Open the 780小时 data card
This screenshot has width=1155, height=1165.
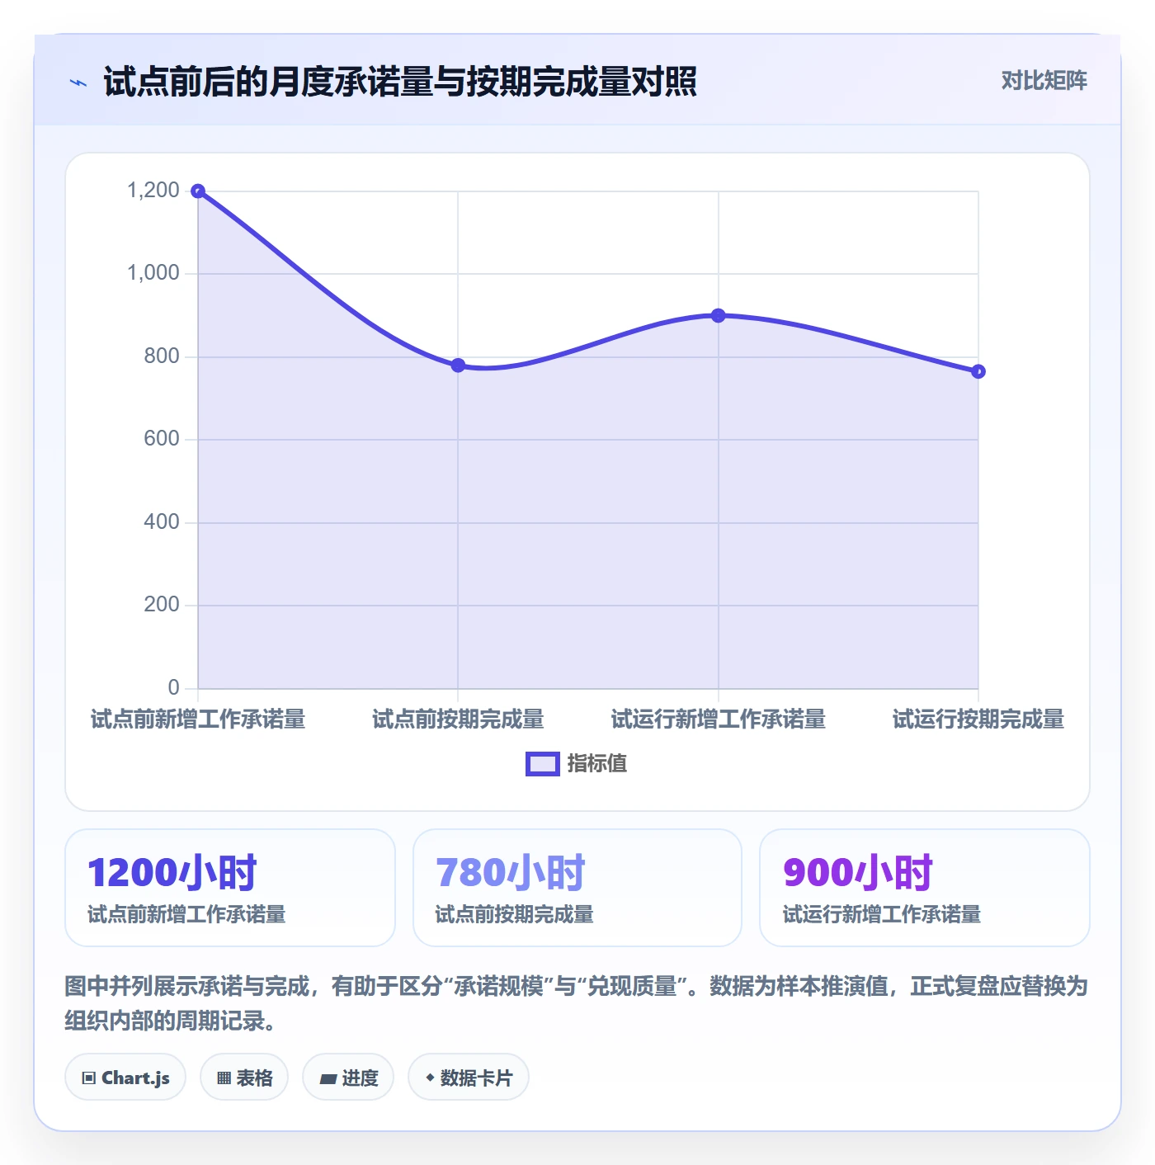pyautogui.click(x=577, y=888)
